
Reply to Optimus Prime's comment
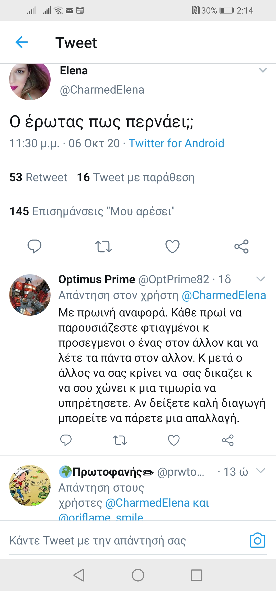click(66, 440)
